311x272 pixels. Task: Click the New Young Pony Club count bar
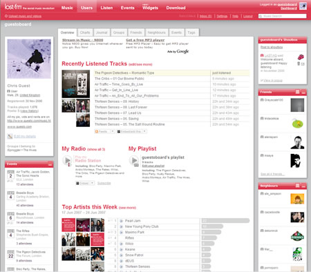212,226
